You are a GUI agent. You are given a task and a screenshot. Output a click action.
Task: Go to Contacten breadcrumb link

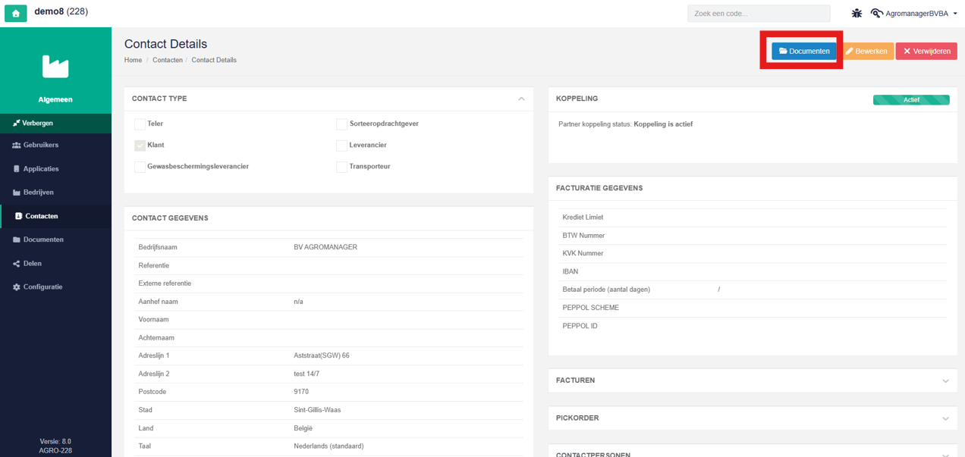click(x=168, y=60)
